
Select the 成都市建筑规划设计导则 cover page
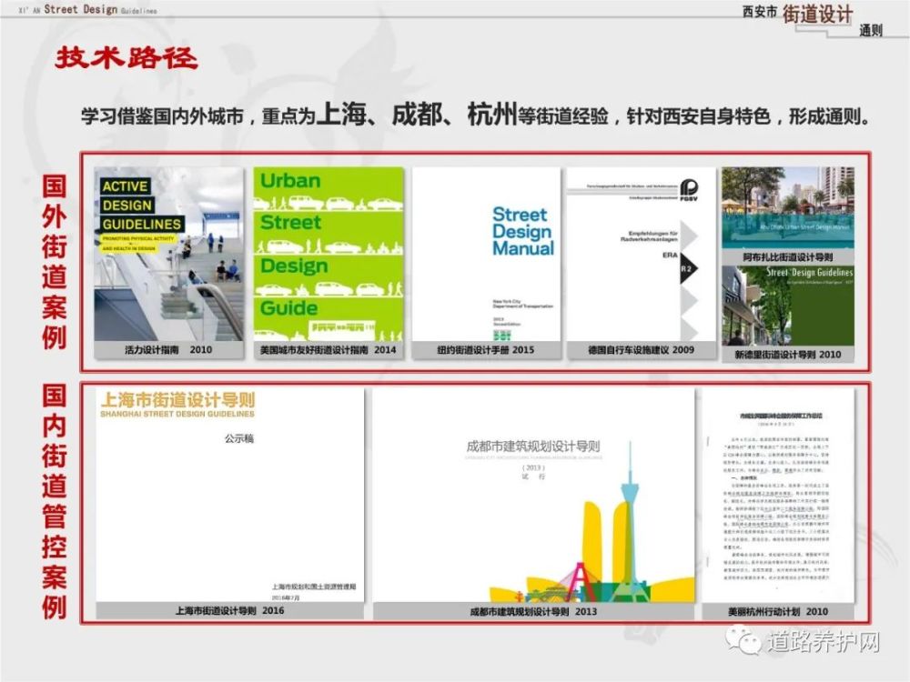click(x=533, y=495)
